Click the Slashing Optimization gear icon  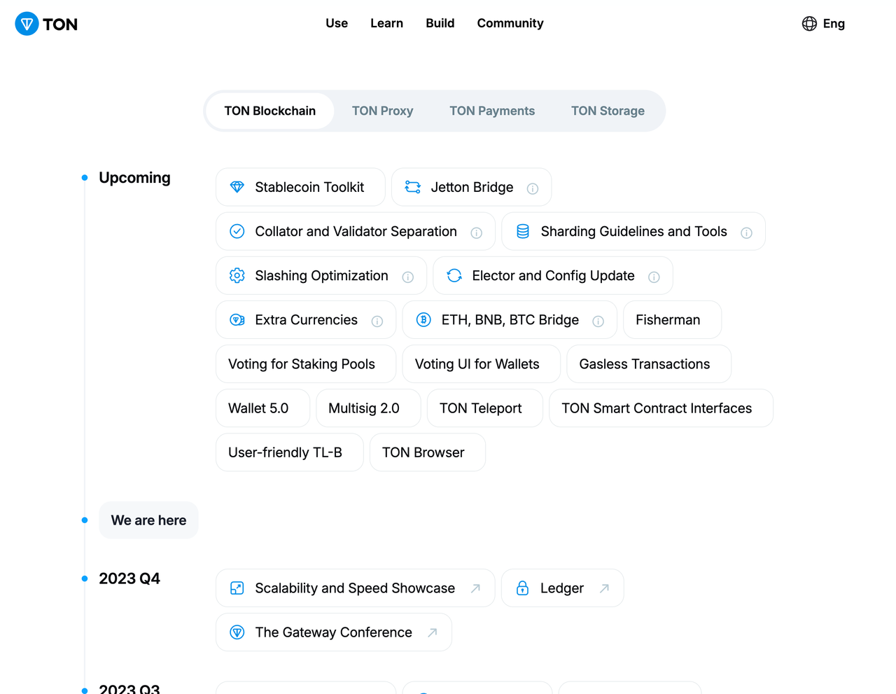[x=237, y=275]
